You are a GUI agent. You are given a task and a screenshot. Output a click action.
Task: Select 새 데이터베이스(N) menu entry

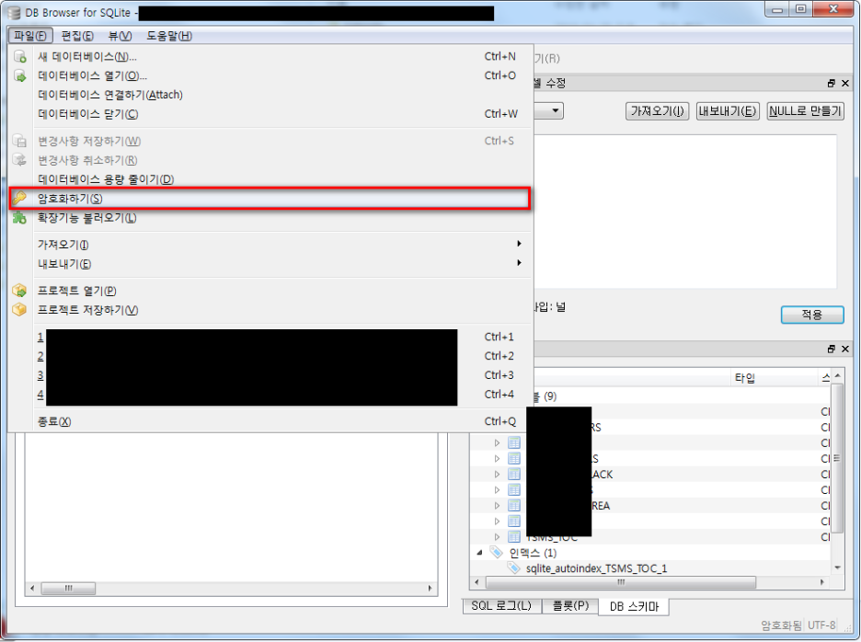pyautogui.click(x=270, y=57)
